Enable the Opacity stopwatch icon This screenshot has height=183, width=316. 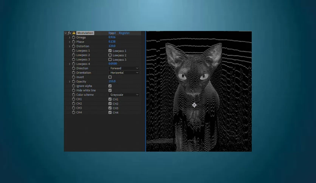pos(74,82)
